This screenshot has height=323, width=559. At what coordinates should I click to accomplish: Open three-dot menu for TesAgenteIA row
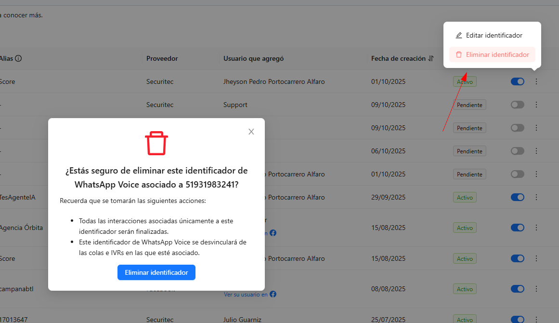[536, 197]
